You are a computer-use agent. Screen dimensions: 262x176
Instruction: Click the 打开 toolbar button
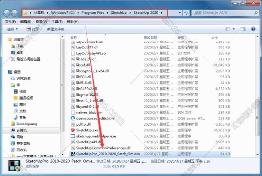[x=33, y=29]
